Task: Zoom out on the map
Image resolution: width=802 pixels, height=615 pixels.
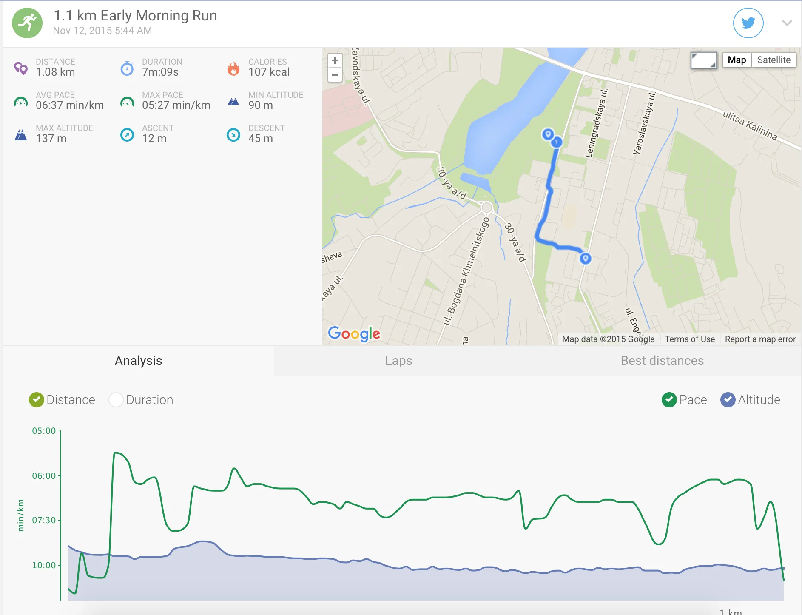Action: point(335,75)
